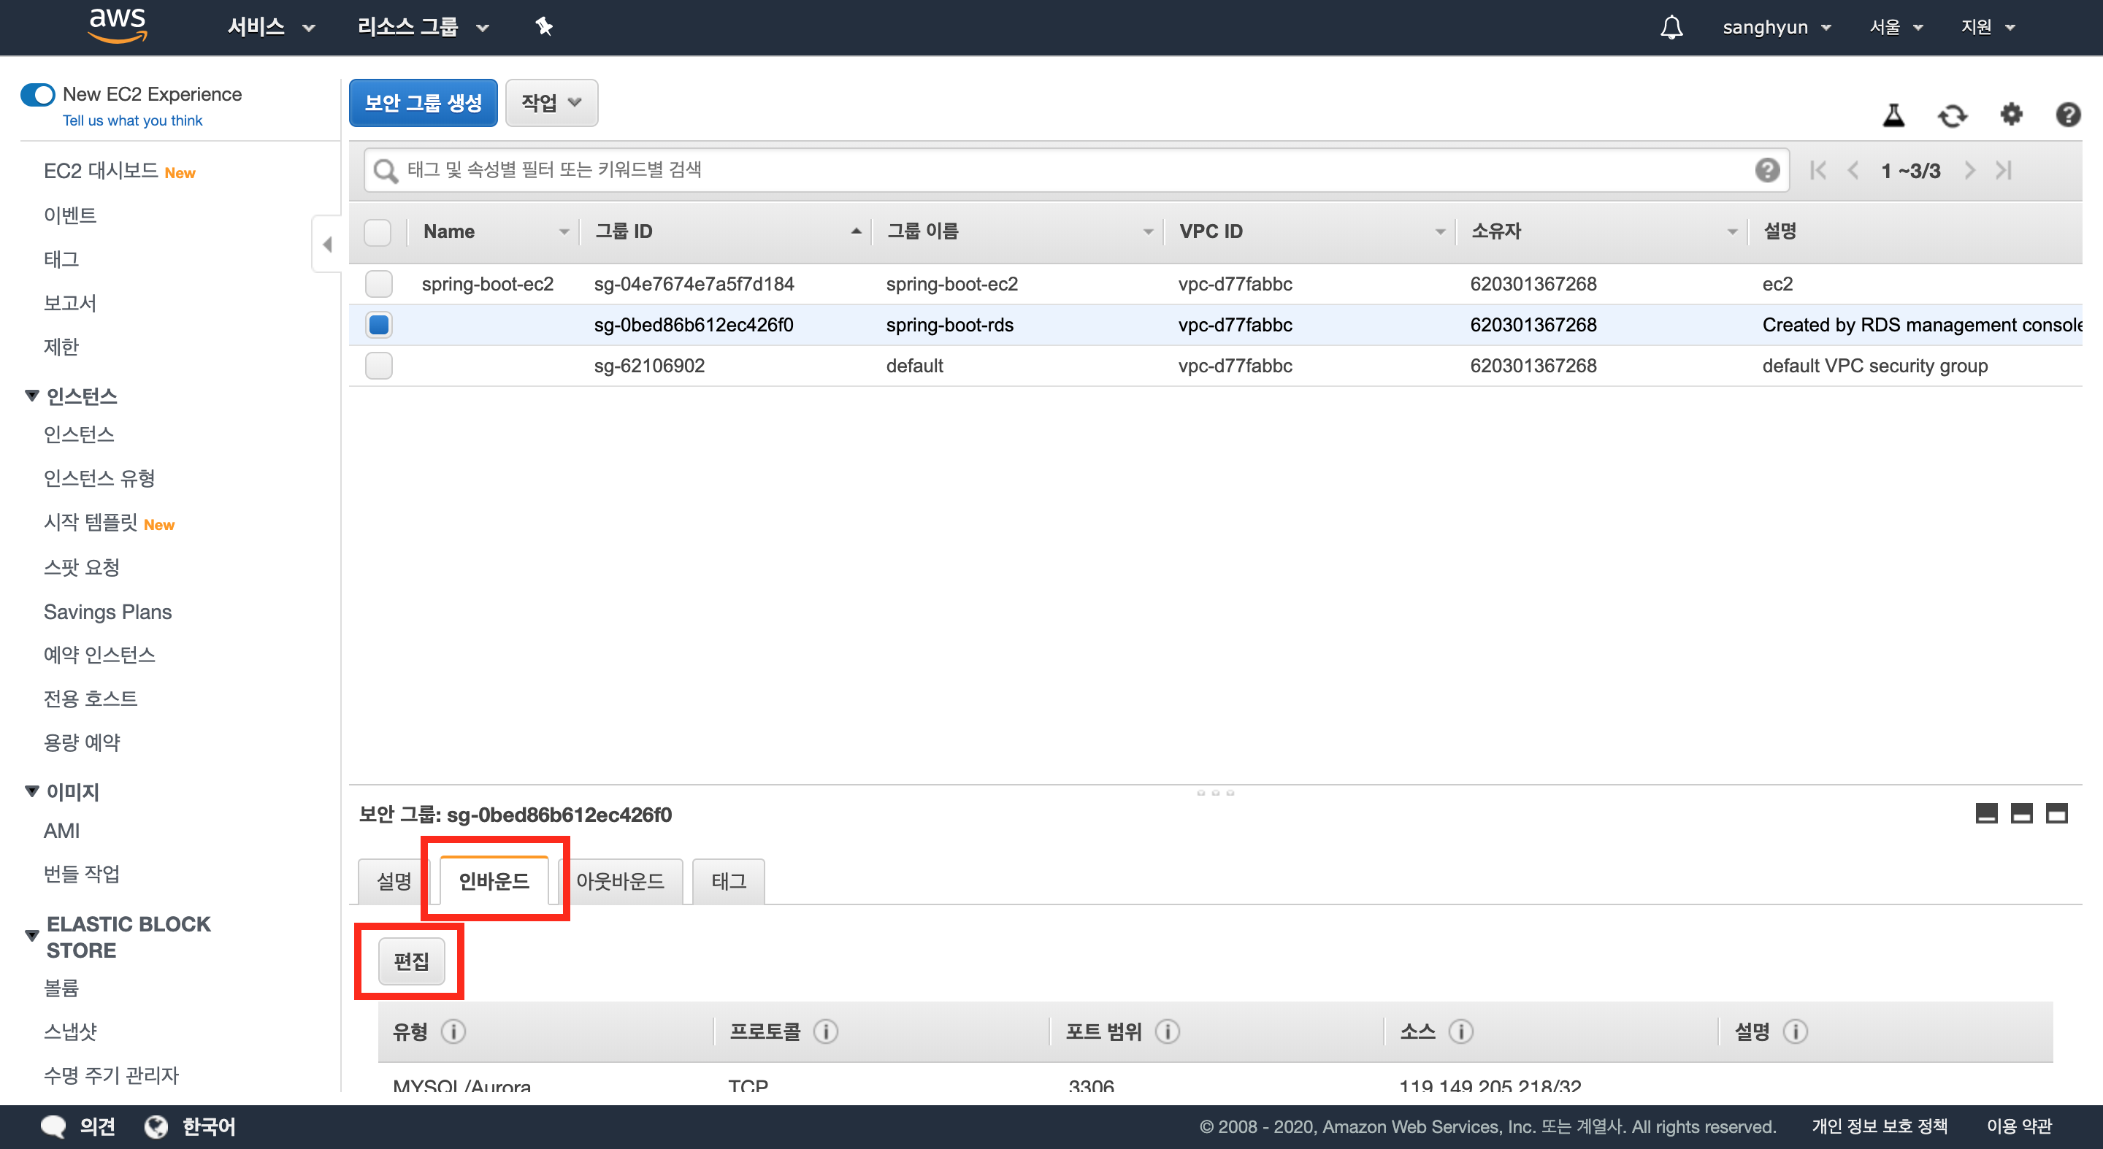Screen dimensions: 2103x1149
Task: Check the default security group checkbox
Action: 379,366
